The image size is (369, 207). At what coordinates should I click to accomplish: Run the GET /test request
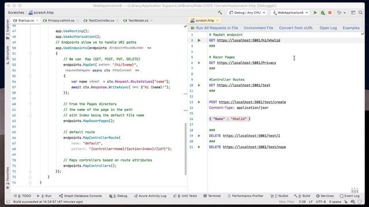199,85
